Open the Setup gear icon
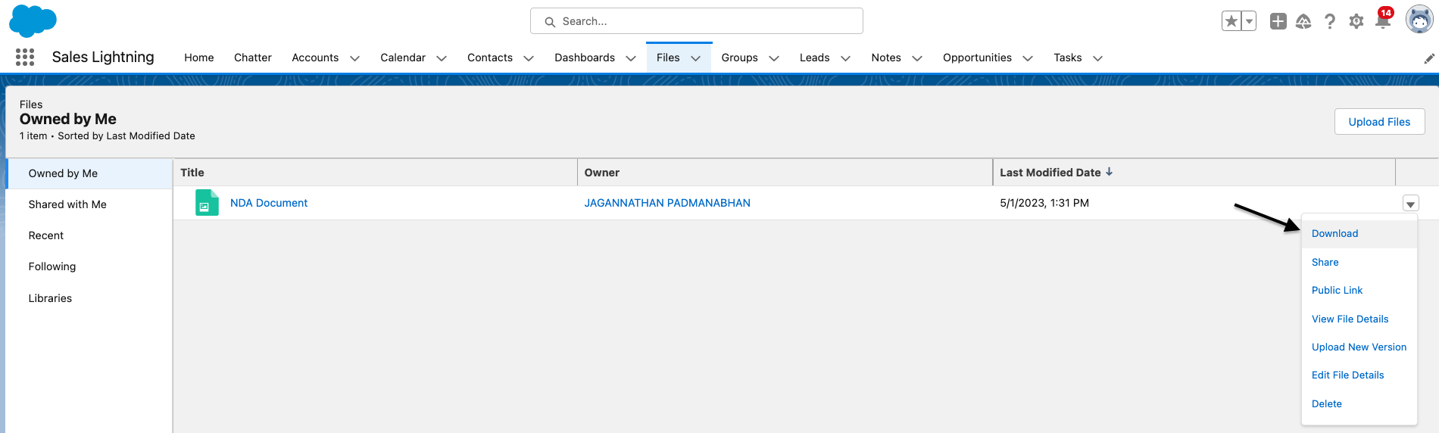This screenshot has width=1439, height=433. click(x=1356, y=21)
